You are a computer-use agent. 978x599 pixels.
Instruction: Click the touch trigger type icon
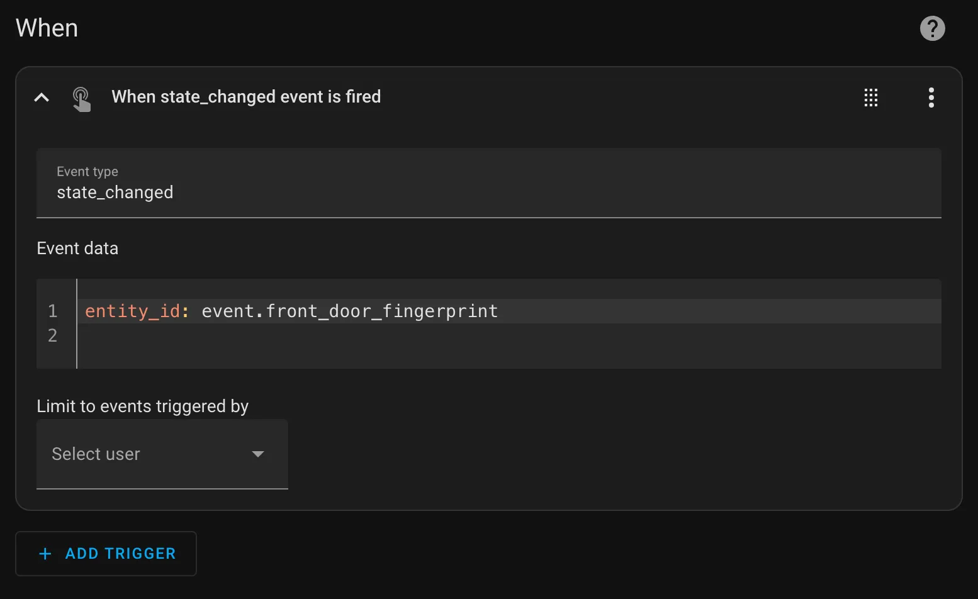tap(81, 99)
